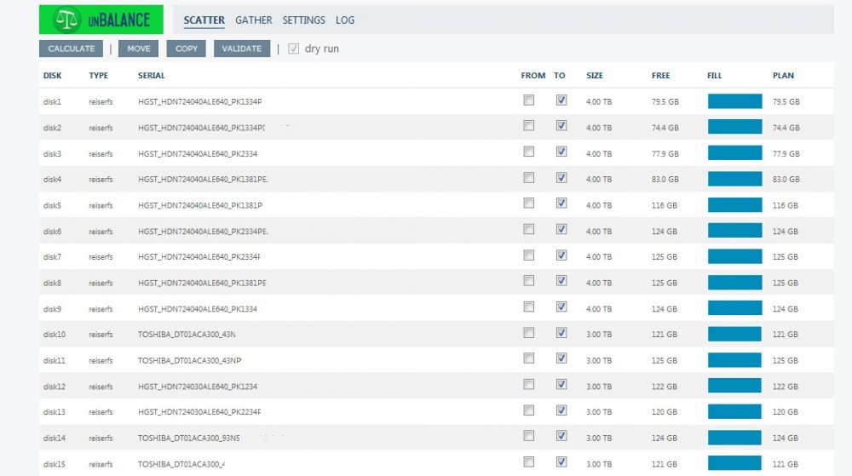Uncheck the TO box for disk11
Viewport: 852px width, 476px height.
pos(561,358)
